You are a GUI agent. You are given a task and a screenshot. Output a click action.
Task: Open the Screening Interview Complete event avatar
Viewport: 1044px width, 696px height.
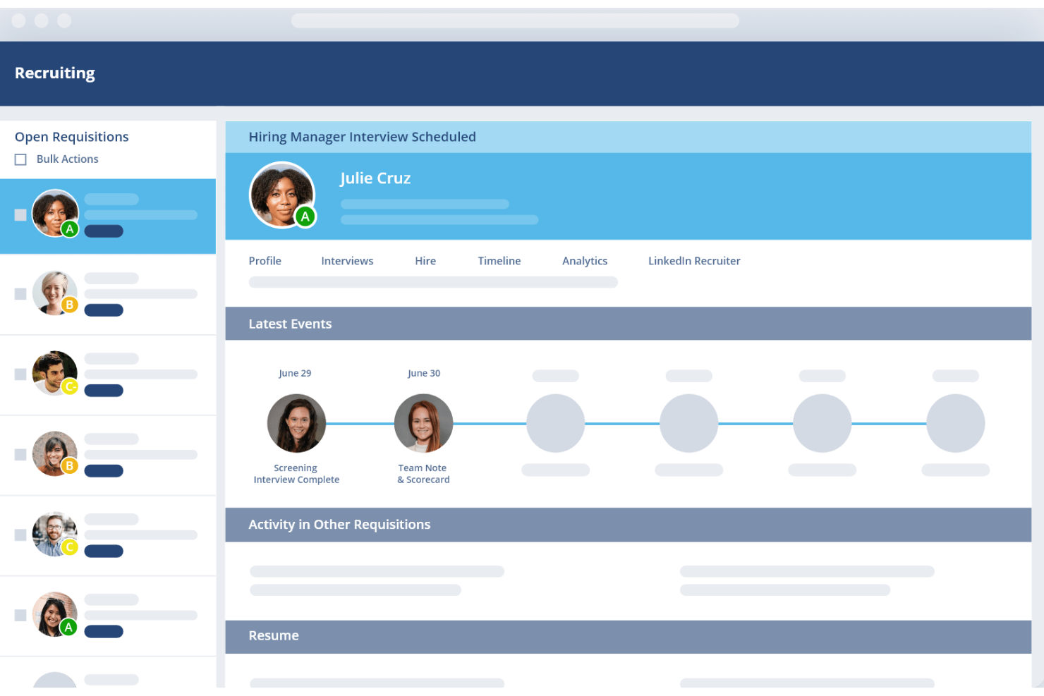(296, 423)
